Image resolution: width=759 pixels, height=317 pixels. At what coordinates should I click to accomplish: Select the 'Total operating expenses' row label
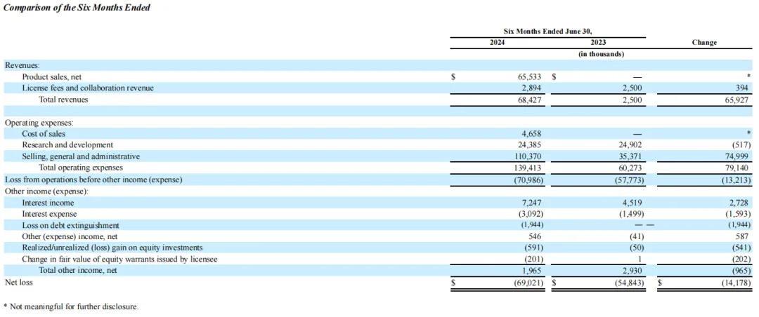tap(81, 168)
